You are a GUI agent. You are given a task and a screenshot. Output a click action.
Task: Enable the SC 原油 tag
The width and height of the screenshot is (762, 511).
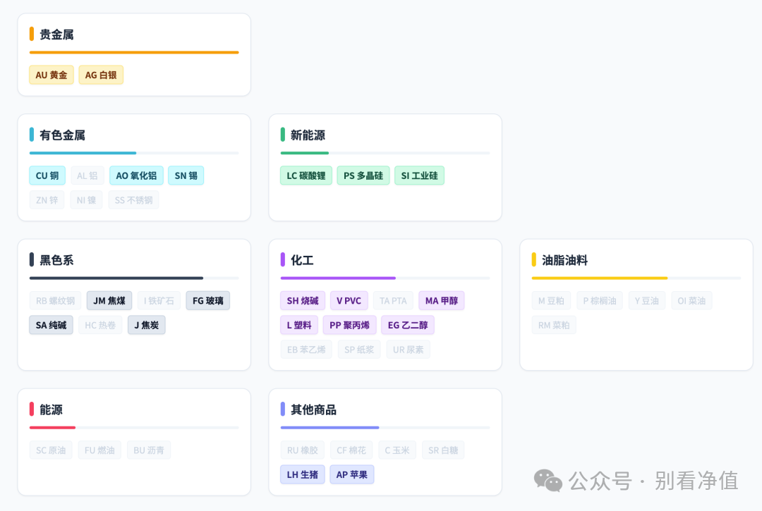[50, 449]
